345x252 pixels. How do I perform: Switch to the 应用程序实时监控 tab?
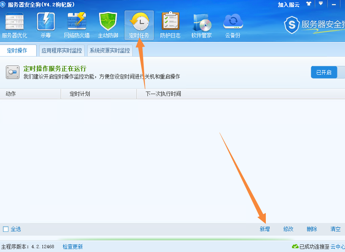pyautogui.click(x=62, y=50)
